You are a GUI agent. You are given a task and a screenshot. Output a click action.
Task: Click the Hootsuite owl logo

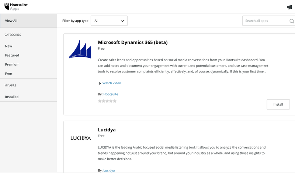point(7,7)
